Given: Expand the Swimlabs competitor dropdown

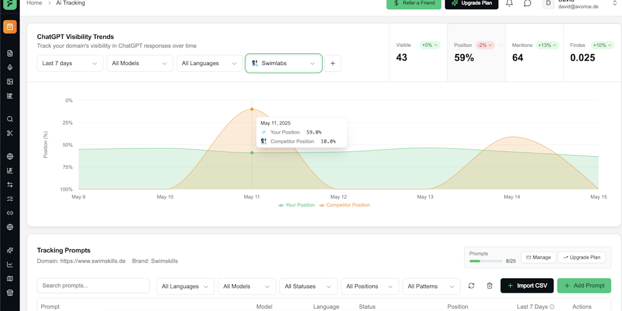Looking at the screenshot, I should coord(284,63).
